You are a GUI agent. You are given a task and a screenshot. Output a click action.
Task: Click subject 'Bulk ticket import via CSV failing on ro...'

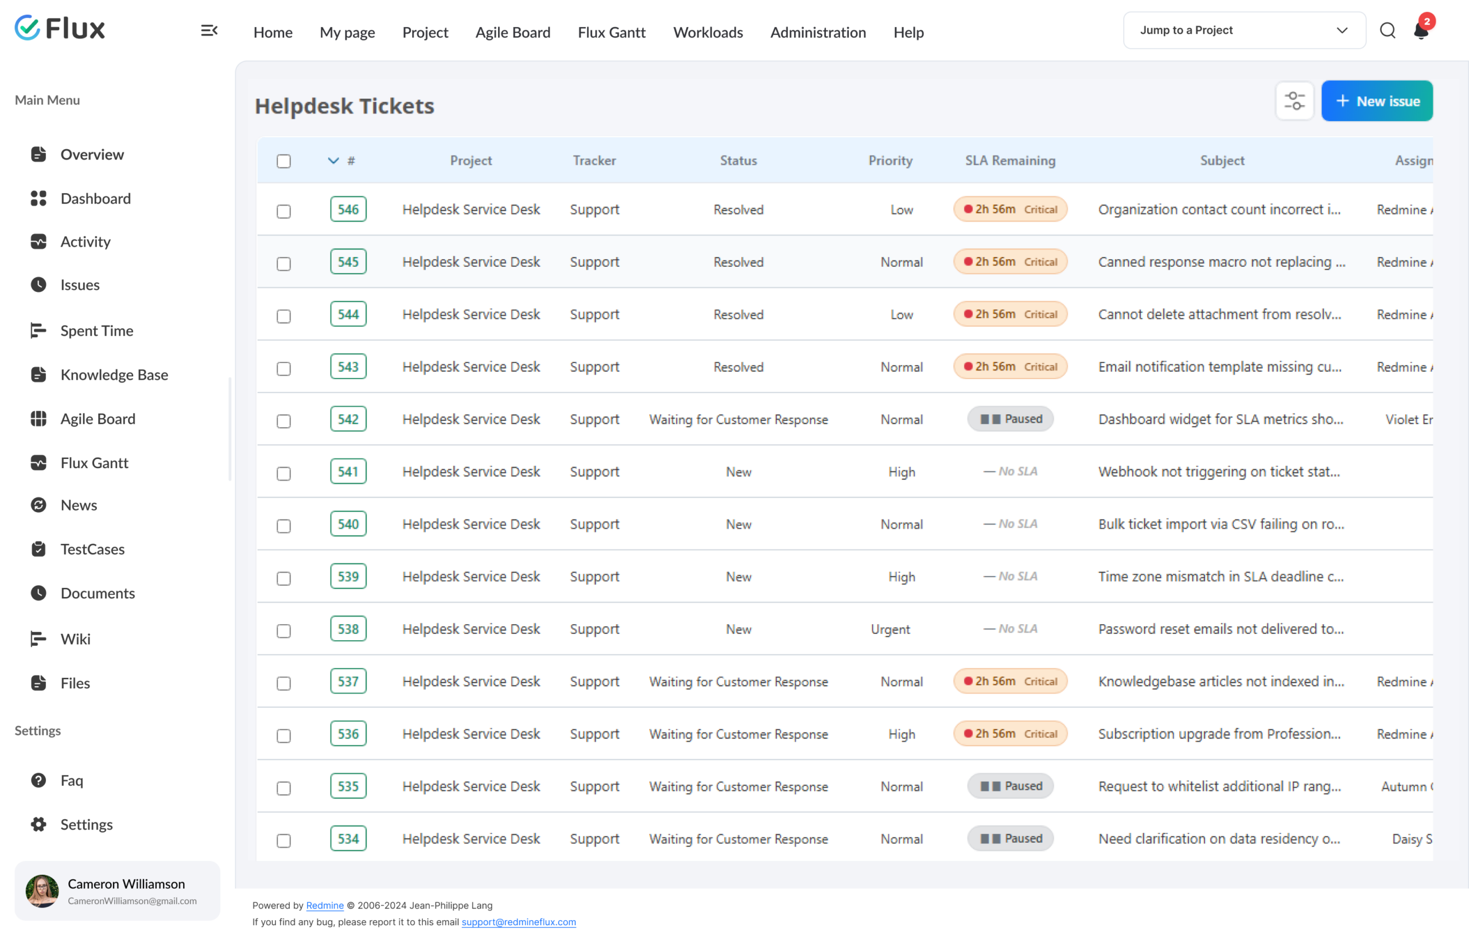[x=1221, y=524]
